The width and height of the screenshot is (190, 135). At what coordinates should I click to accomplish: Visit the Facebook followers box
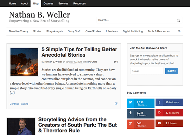(169, 103)
